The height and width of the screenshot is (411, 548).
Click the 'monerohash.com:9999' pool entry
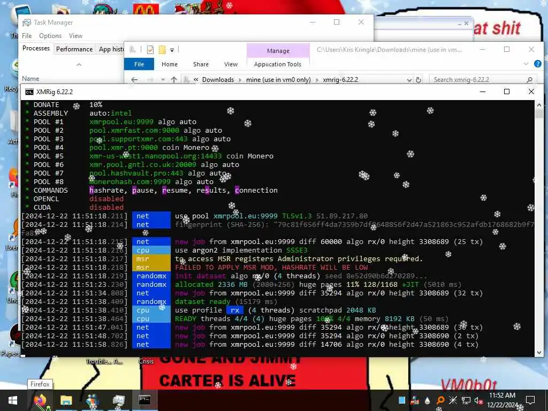click(130, 182)
